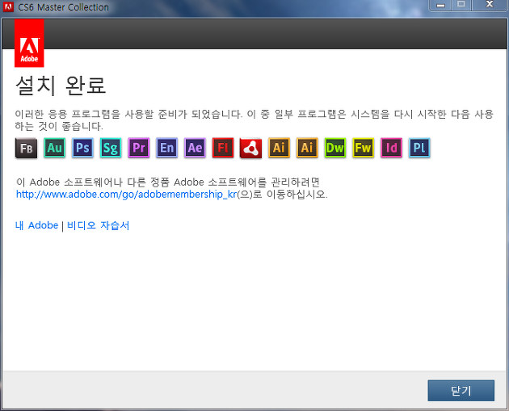Viewport: 509px width, 411px height.
Task: Select the Encore (En) icon
Action: [167, 148]
